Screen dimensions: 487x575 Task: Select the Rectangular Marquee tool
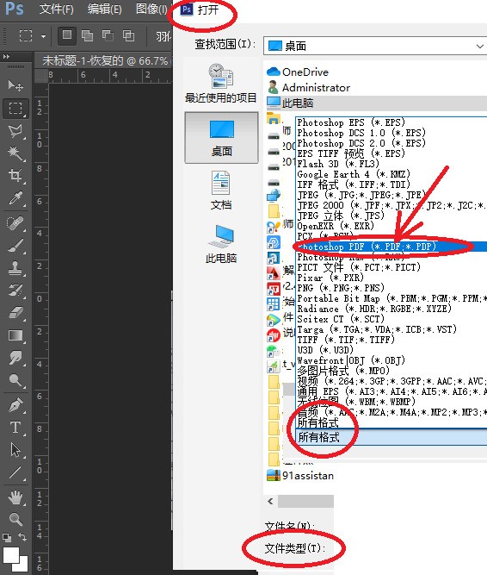(x=15, y=109)
